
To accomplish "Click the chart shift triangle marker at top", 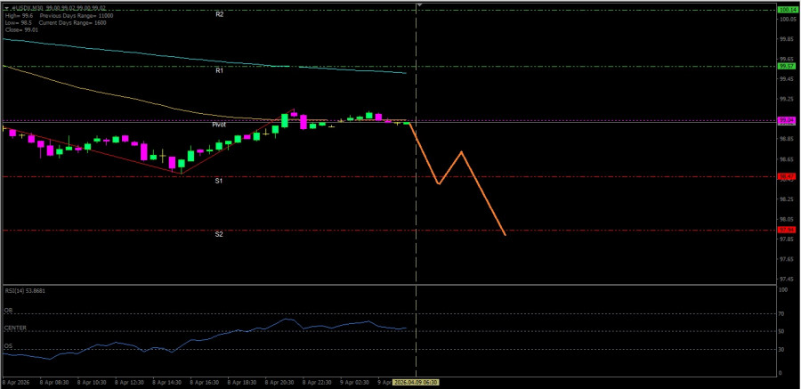I will click(x=417, y=5).
